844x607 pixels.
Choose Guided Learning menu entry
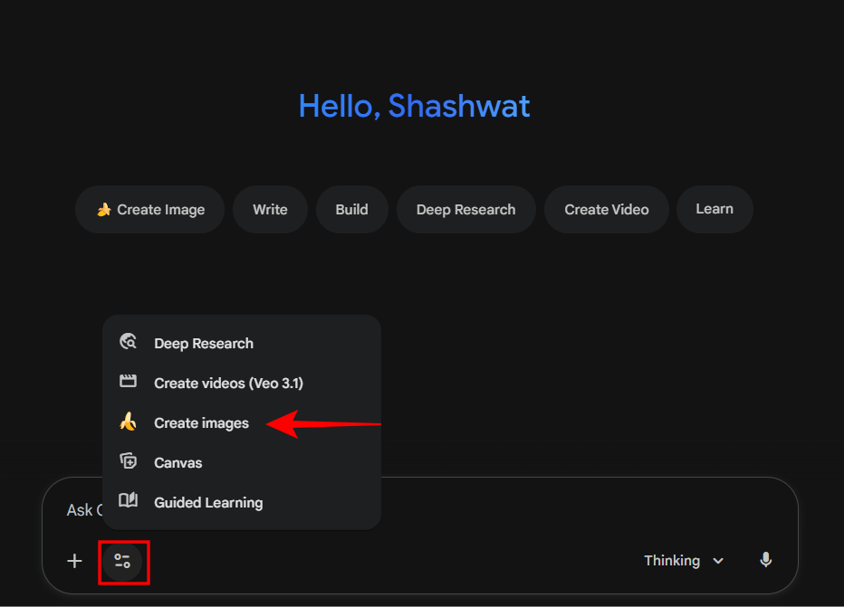tap(208, 503)
